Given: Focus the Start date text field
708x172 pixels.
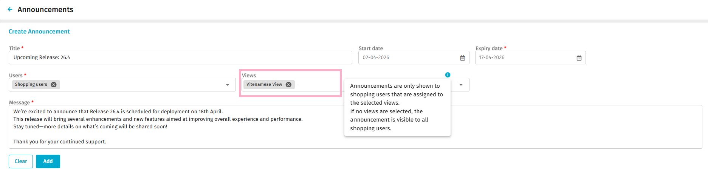Looking at the screenshot, I should point(408,58).
